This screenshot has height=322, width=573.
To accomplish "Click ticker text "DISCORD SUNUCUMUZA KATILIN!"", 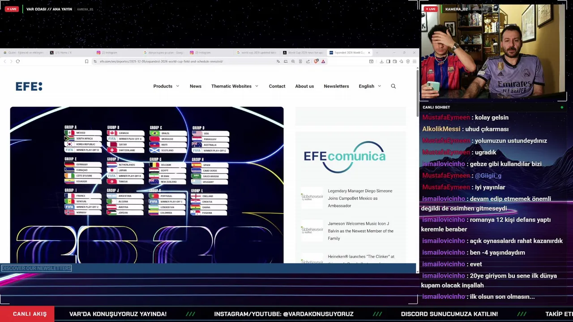I will click(449, 314).
